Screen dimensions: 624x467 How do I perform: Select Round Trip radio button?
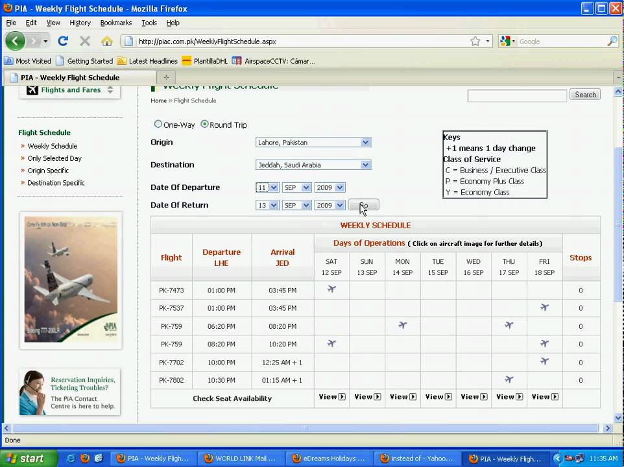click(x=204, y=124)
